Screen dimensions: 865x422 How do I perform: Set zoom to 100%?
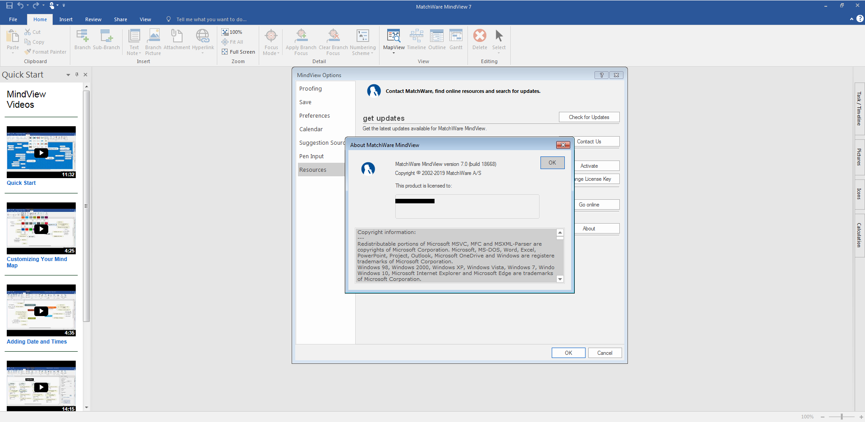232,32
